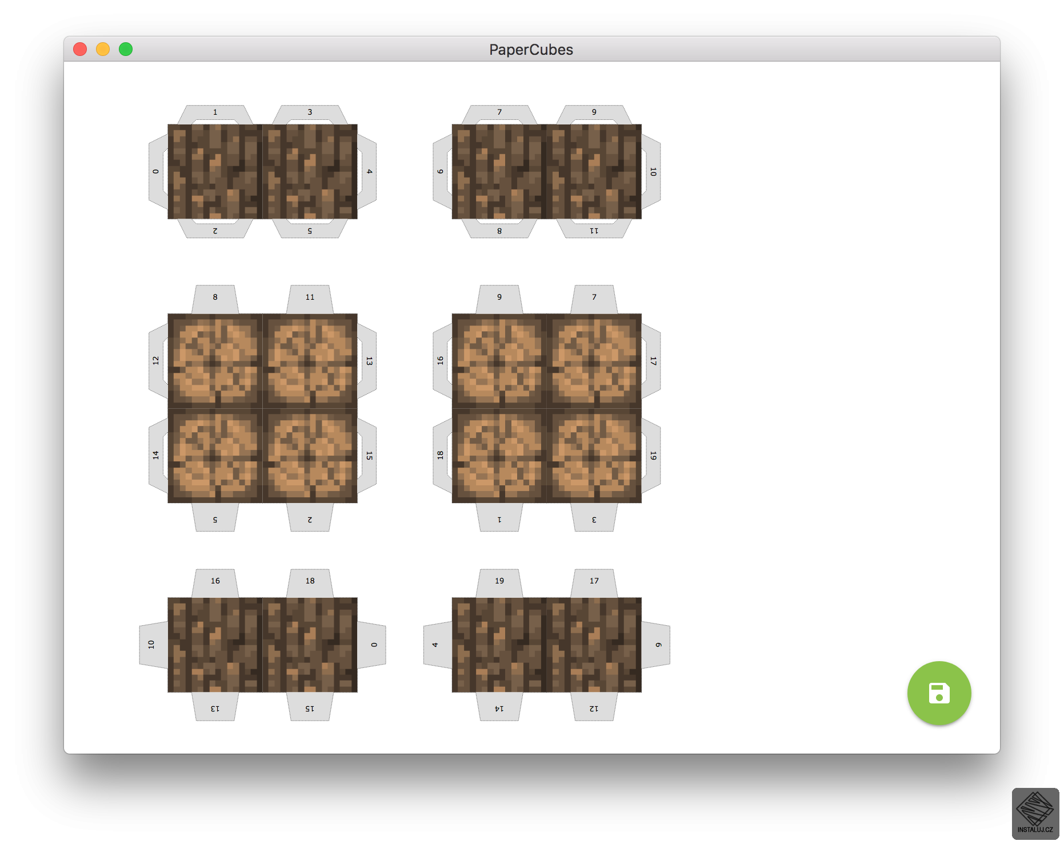Viewport: 1064px width, 845px height.
Task: Click the PaperCubes window title
Action: [x=531, y=50]
